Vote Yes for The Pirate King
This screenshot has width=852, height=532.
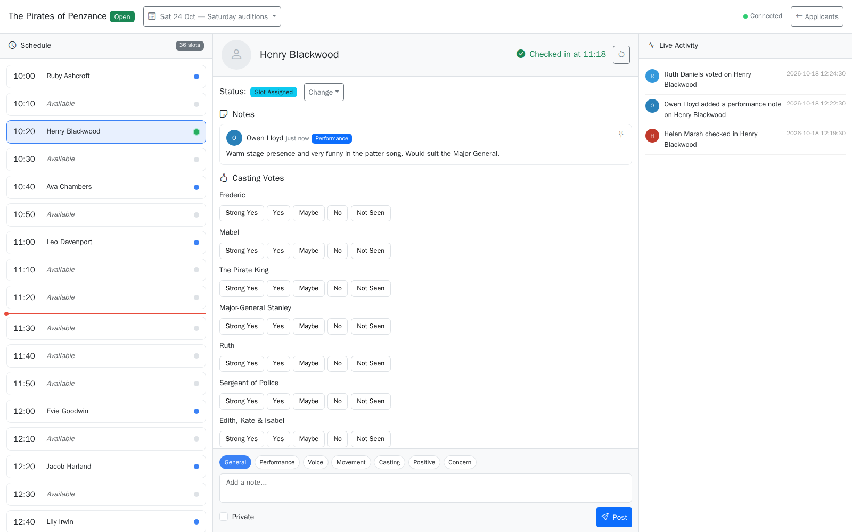[278, 288]
